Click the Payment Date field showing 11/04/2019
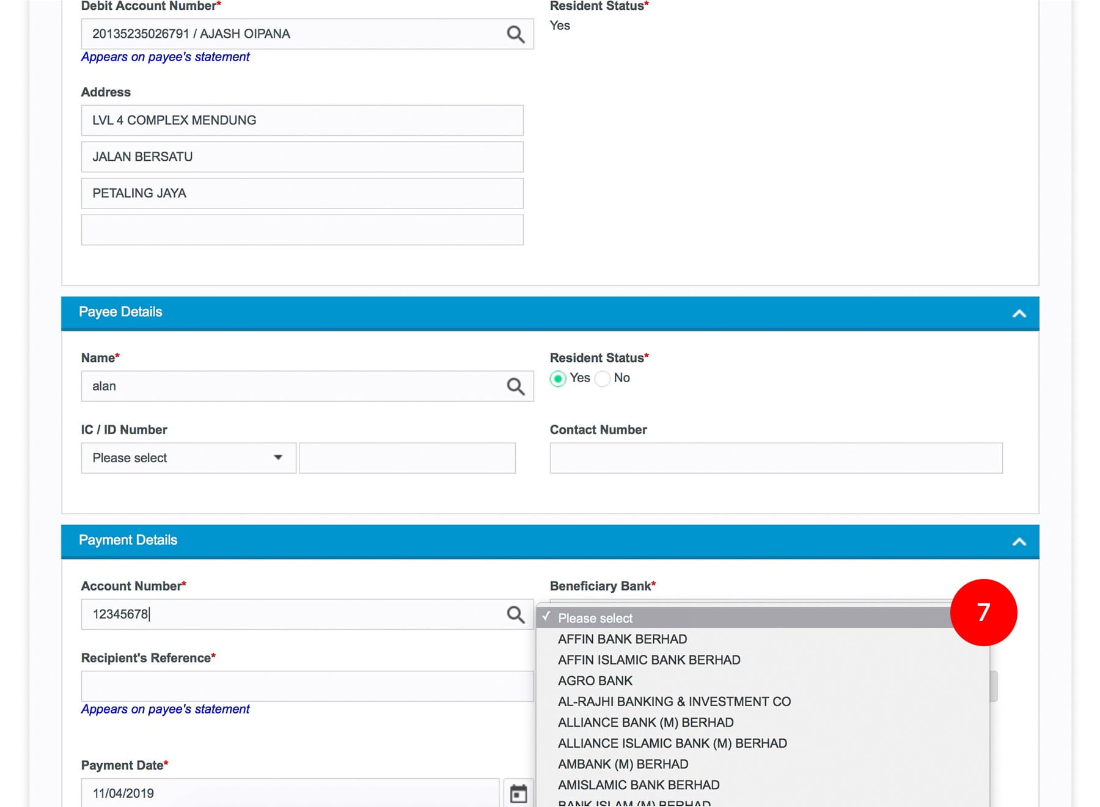The width and height of the screenshot is (1100, 807). (290, 793)
